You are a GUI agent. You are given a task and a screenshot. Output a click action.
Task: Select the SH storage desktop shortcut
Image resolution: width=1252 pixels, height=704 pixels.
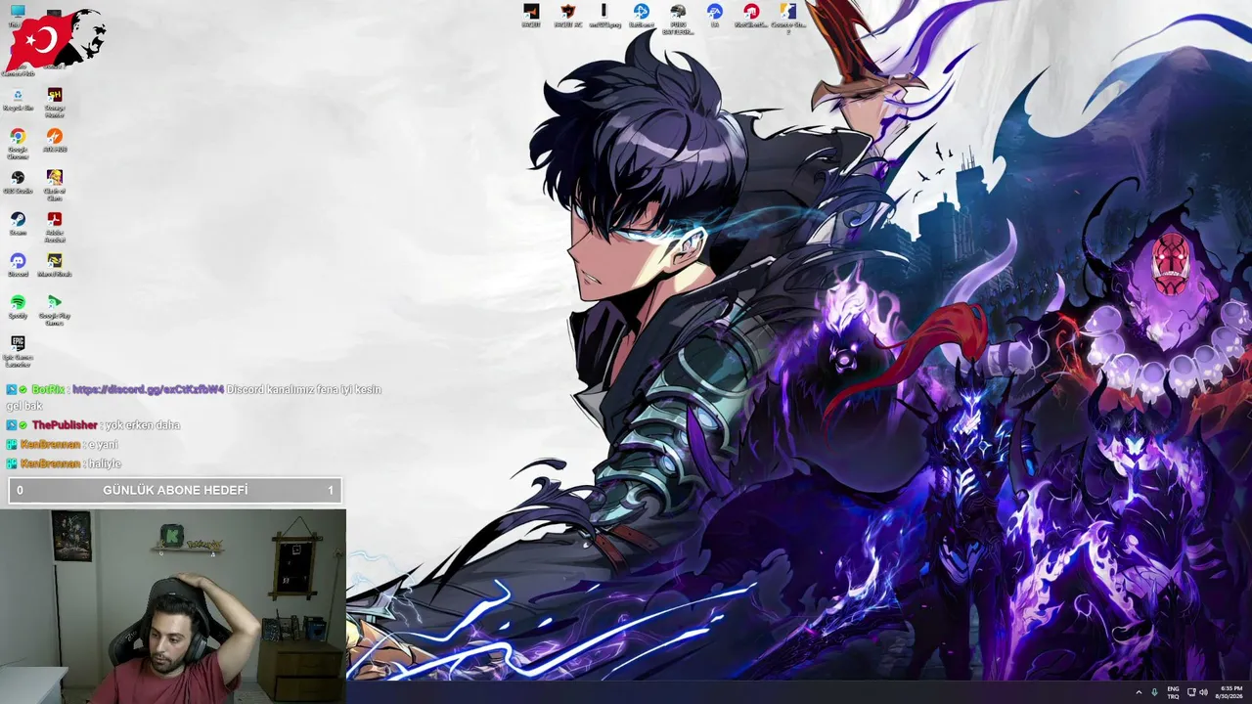[x=55, y=102]
